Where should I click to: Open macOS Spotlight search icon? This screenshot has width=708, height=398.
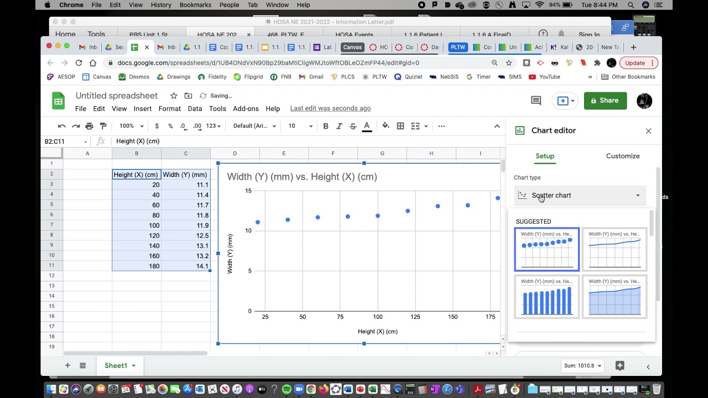tap(631, 5)
